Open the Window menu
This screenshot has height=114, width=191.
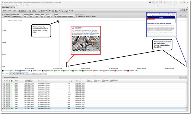(23, 5)
